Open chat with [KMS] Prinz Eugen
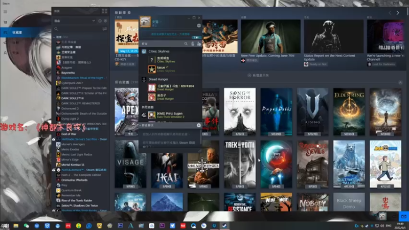The width and height of the screenshot is (409, 230). point(170,115)
